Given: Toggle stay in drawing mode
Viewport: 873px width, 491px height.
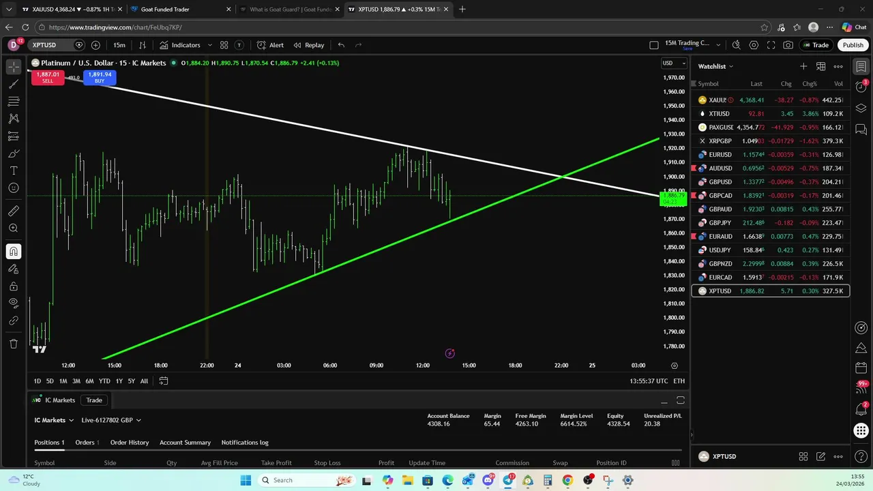Looking at the screenshot, I should click(14, 269).
